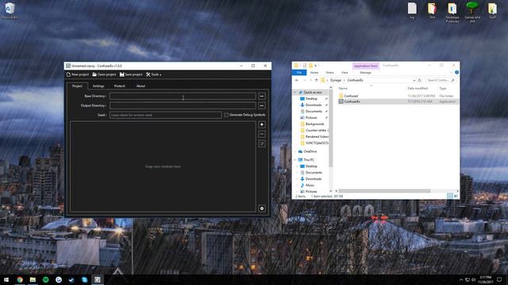
Task: Select the Project tab in ConfuserEx
Action: click(x=77, y=86)
